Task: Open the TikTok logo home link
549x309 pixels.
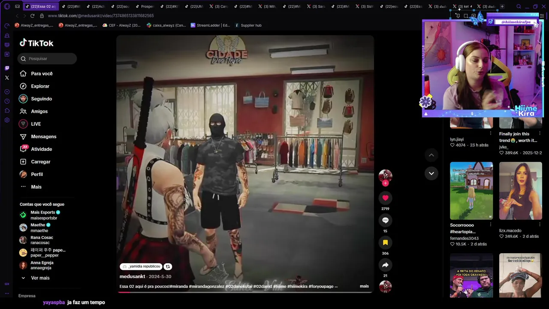Action: (x=36, y=43)
